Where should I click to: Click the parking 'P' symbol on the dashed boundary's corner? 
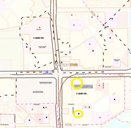click(22, 19)
